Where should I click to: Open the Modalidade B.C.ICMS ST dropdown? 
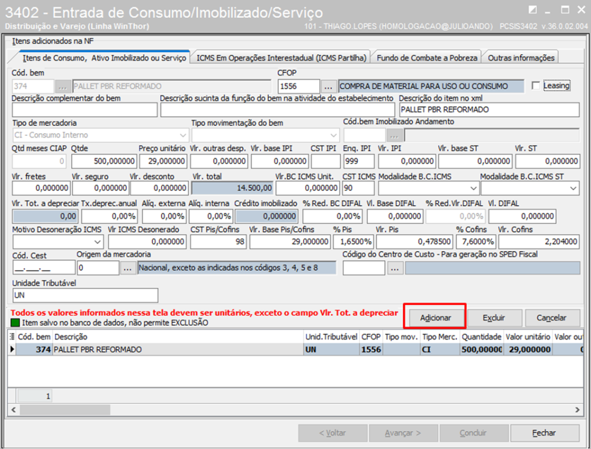573,188
